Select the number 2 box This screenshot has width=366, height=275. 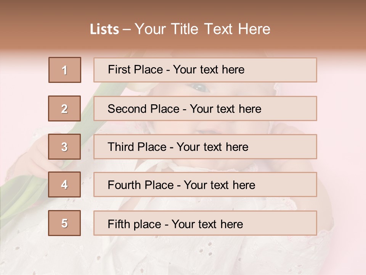64,108
